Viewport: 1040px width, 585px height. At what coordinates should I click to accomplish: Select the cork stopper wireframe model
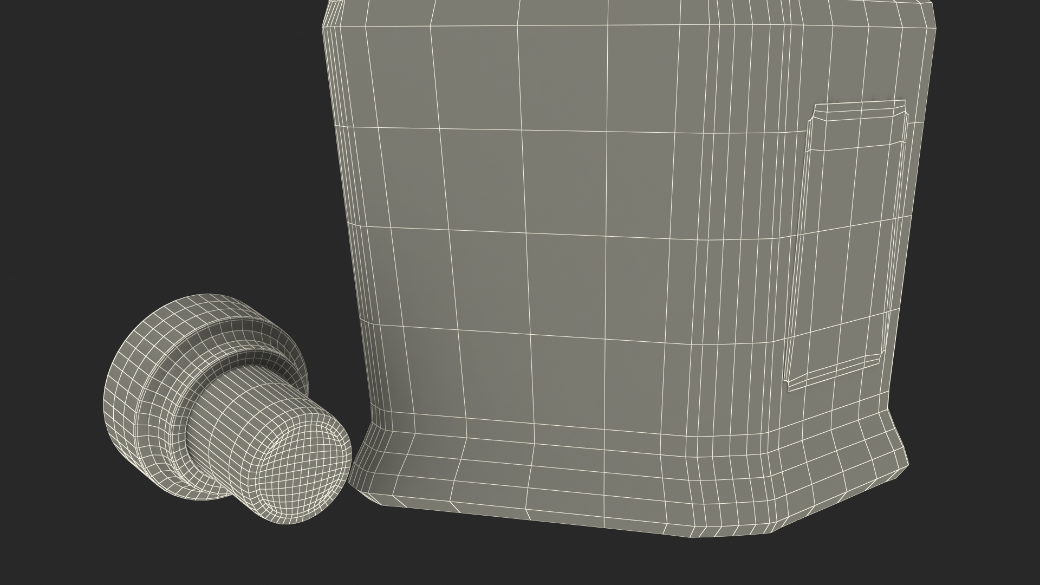pos(227,409)
